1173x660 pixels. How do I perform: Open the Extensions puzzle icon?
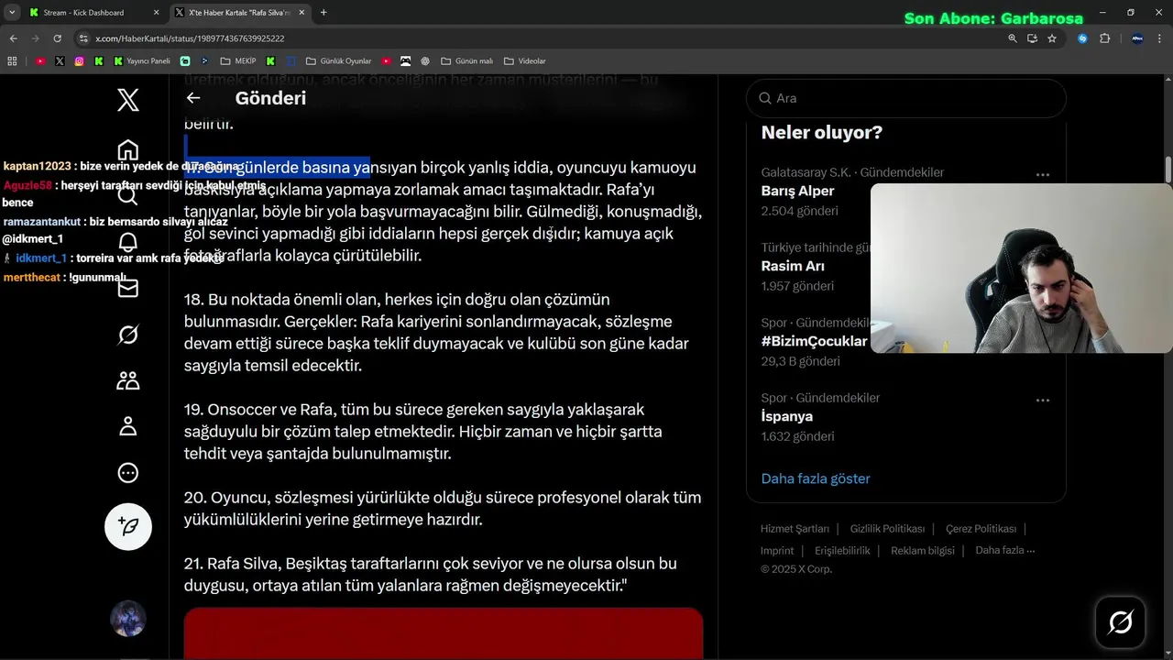(1104, 38)
